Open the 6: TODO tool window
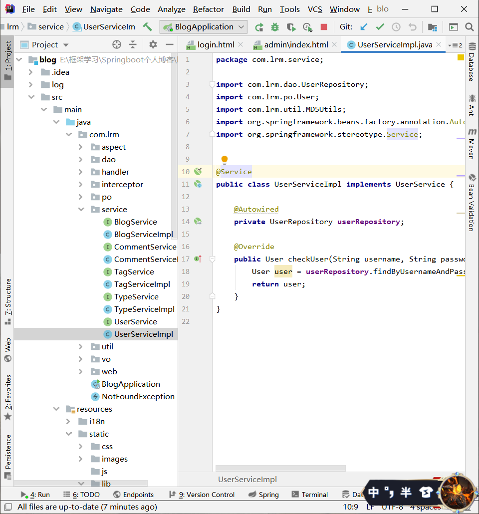 (x=81, y=495)
